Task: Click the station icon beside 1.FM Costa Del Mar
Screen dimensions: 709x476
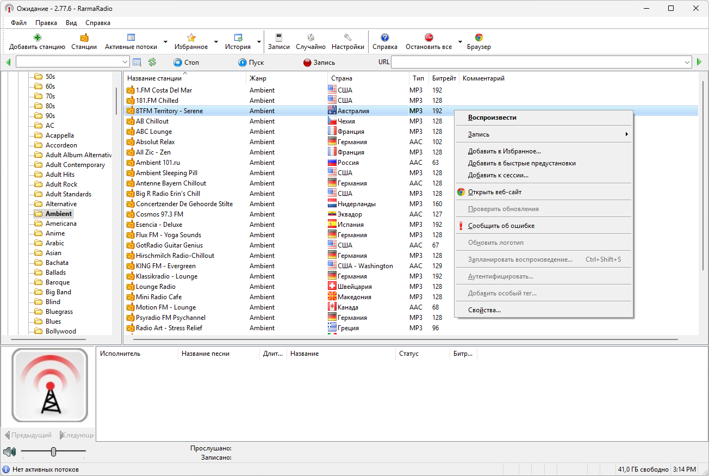Action: [x=130, y=90]
